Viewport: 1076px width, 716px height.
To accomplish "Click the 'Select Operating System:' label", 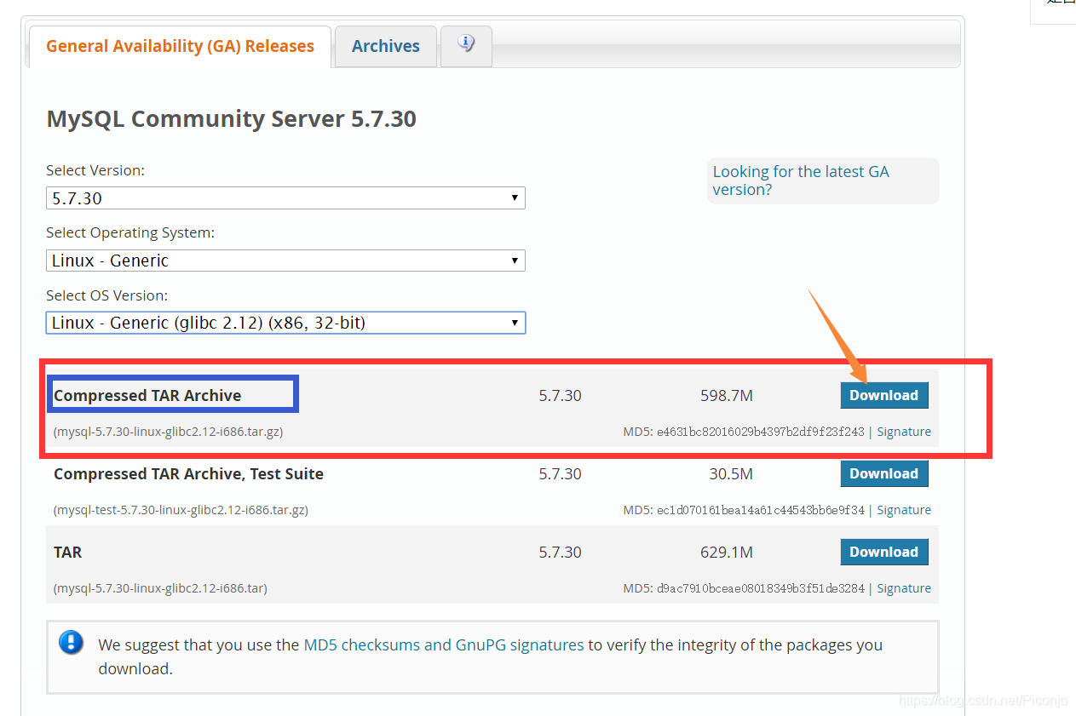I will coord(130,232).
